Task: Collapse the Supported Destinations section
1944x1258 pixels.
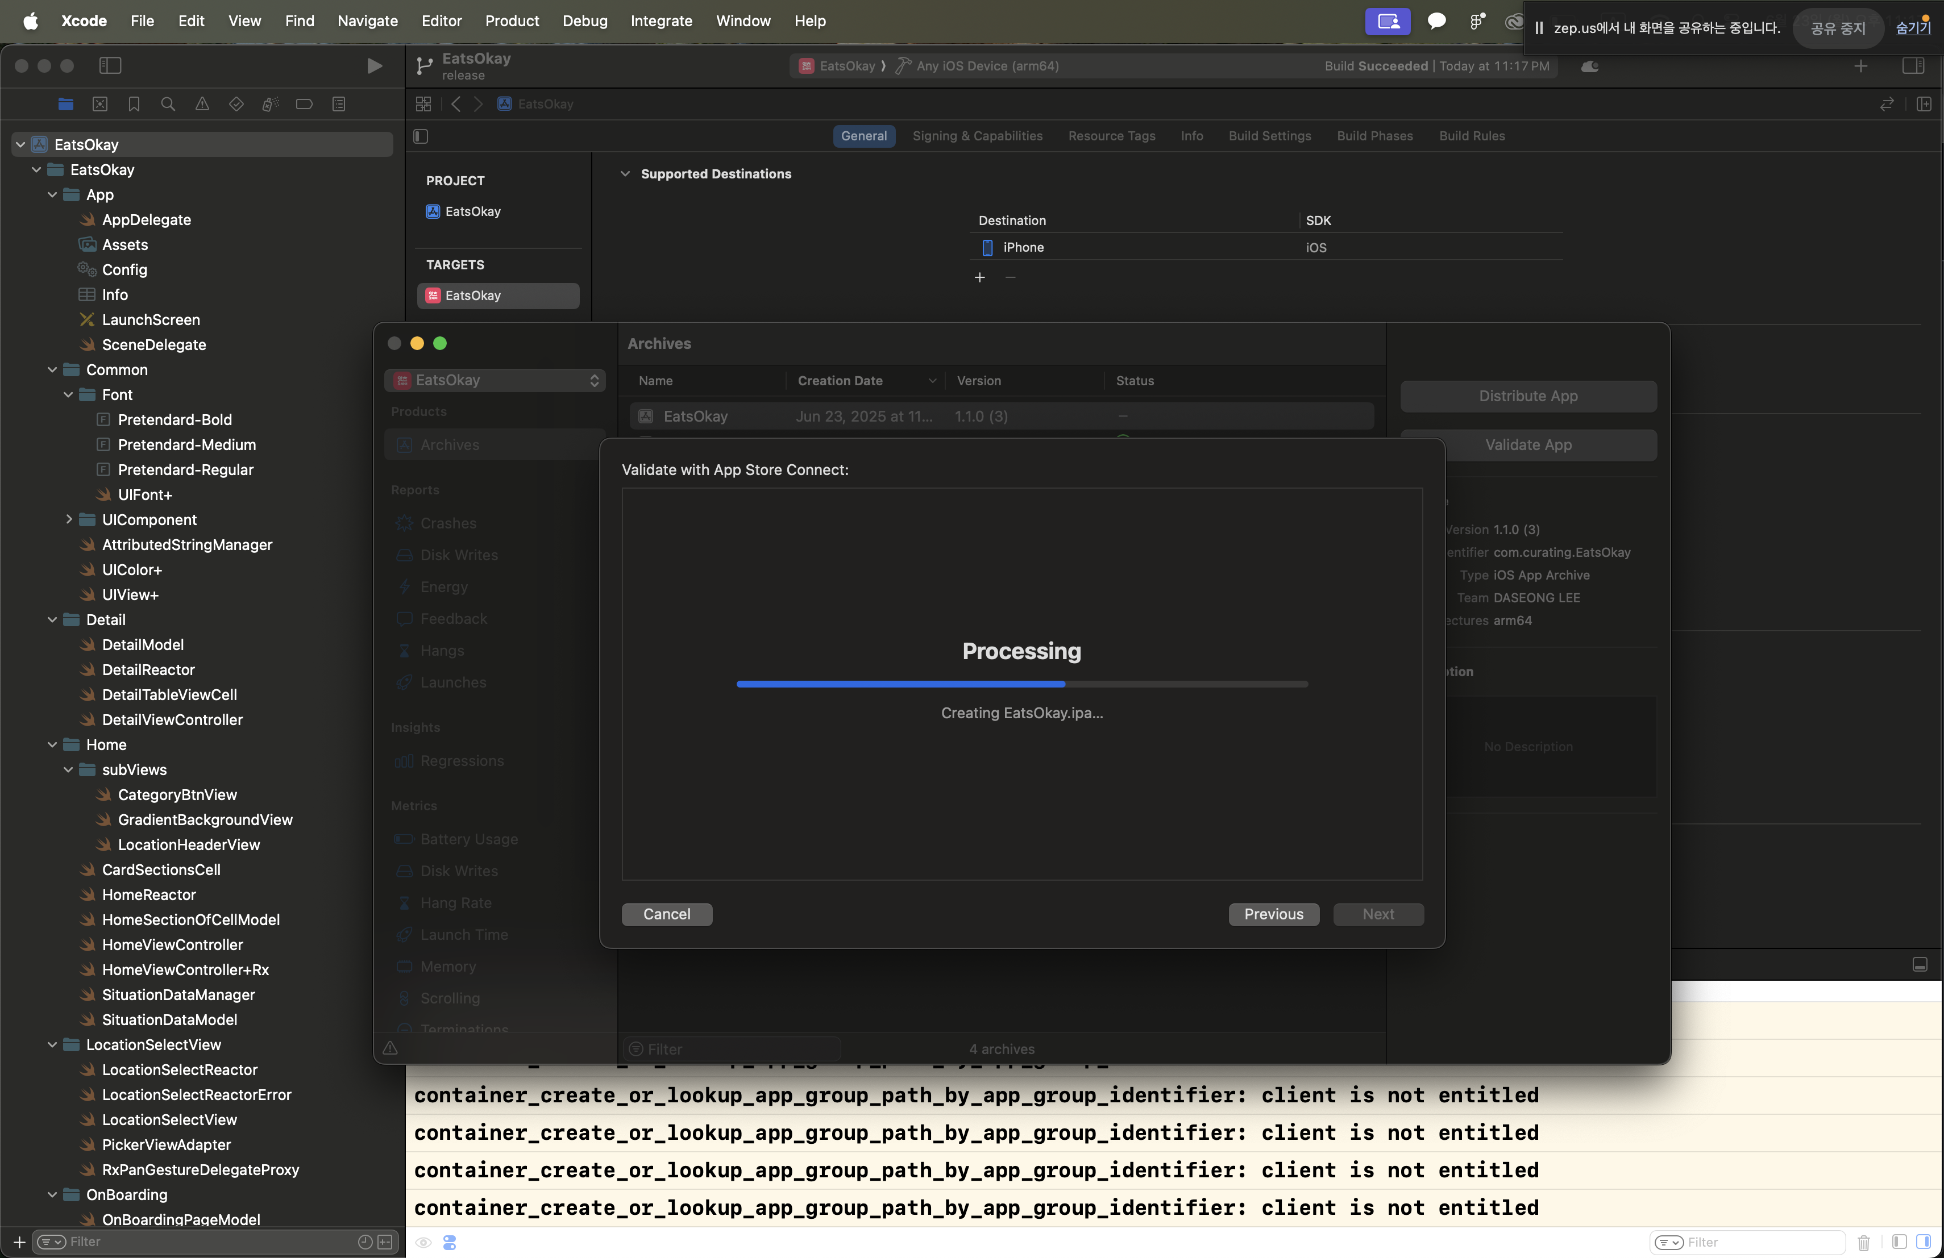Action: [x=625, y=174]
